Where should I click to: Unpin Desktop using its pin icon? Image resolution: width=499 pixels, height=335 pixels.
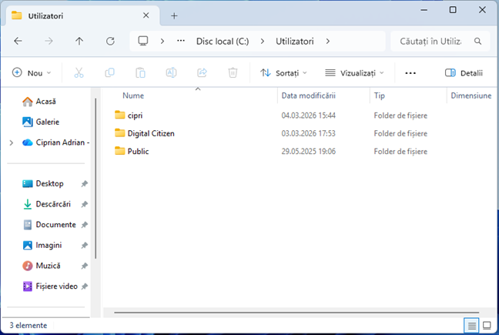coord(85,183)
